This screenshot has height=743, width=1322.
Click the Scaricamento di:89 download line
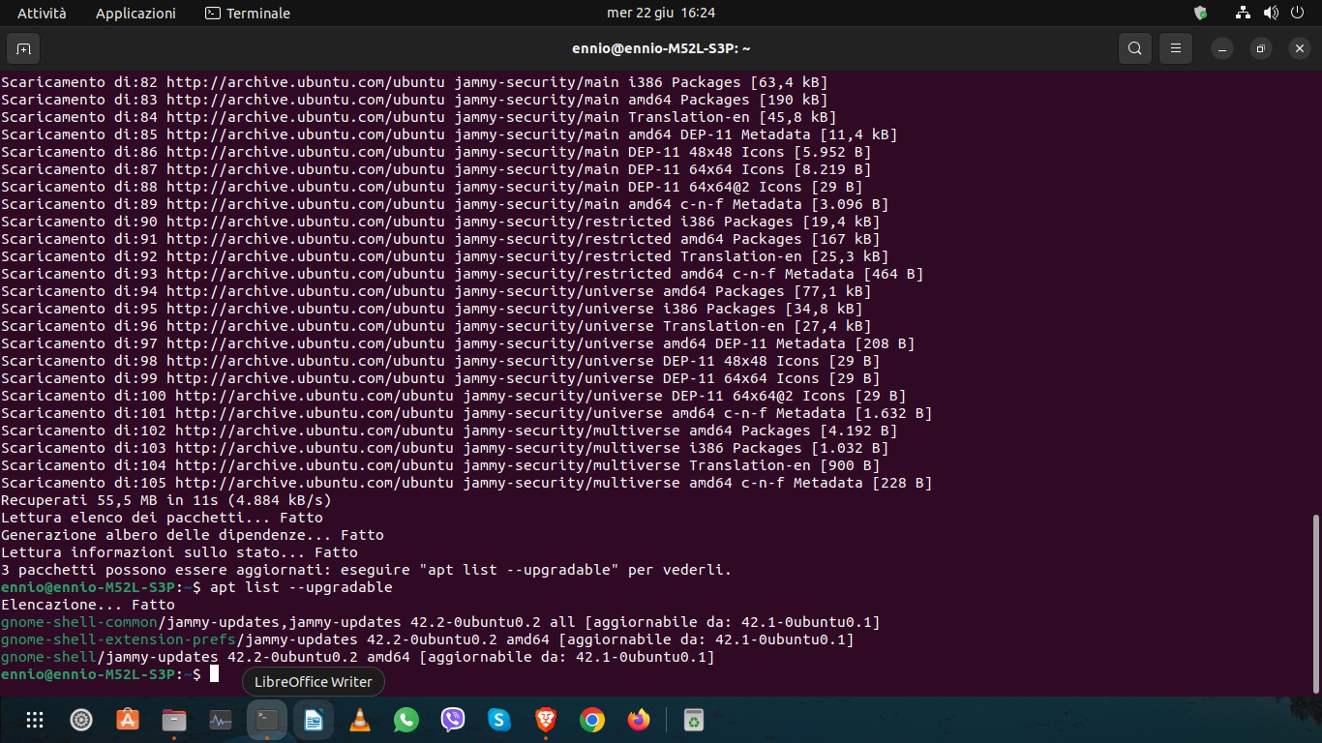[x=444, y=204]
